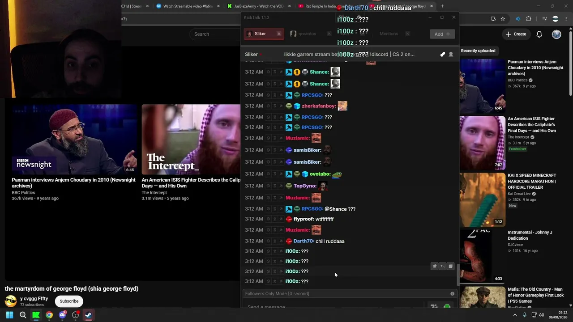This screenshot has height=322, width=573.
Task: Open the y cvggg Ffty channel avatar
Action: coord(11,301)
